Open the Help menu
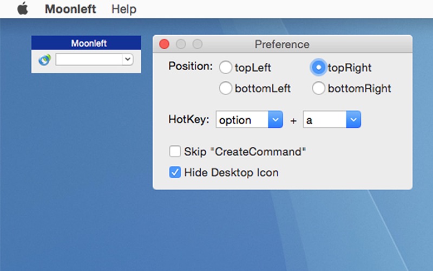 click(x=124, y=9)
